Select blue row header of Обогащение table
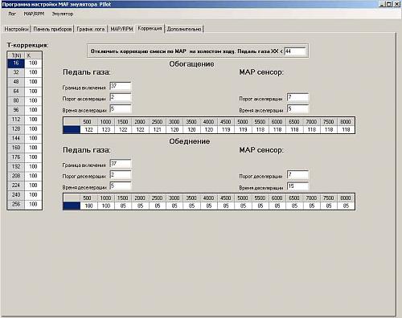The image size is (402, 318). [72, 130]
